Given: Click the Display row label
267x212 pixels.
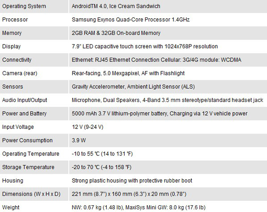Looking at the screenshot, I should 12,46.
